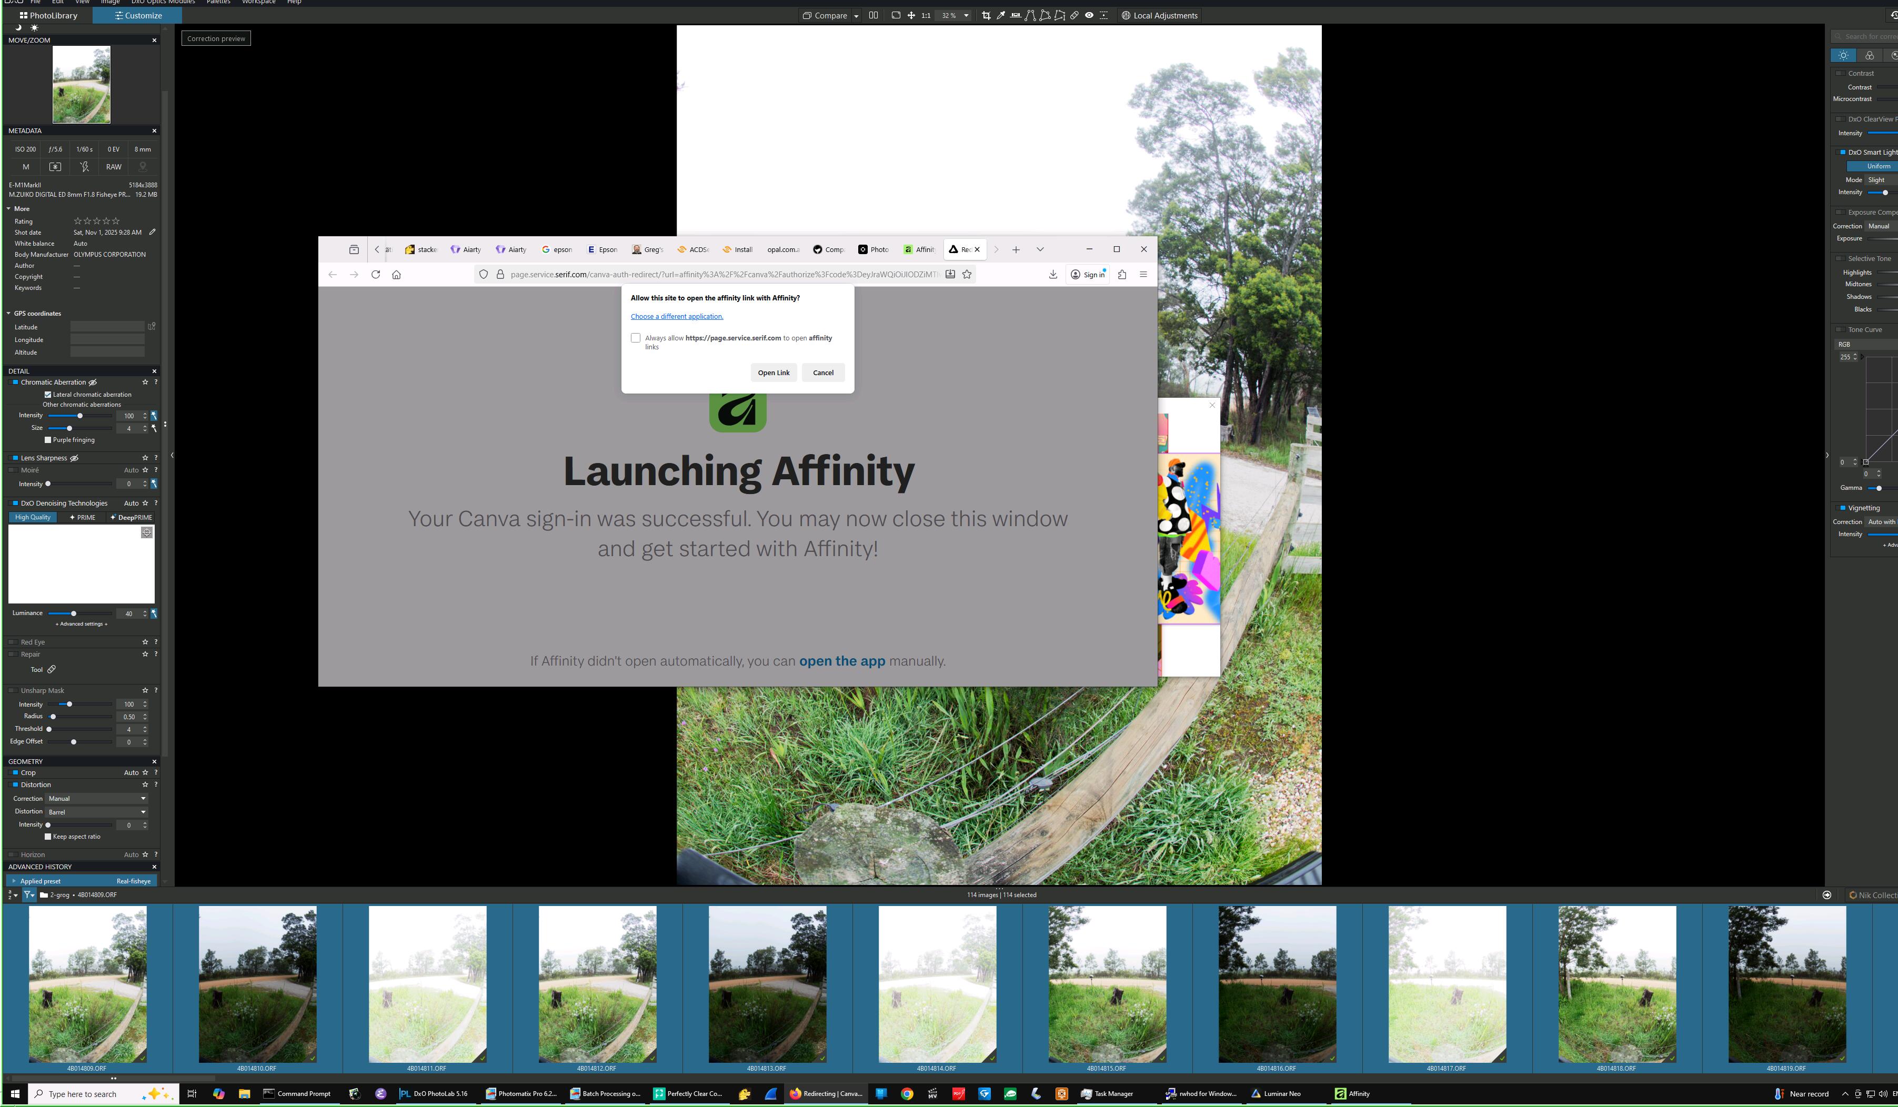Check Always allow page.service.serif.com option
This screenshot has width=1898, height=1107.
tap(636, 338)
